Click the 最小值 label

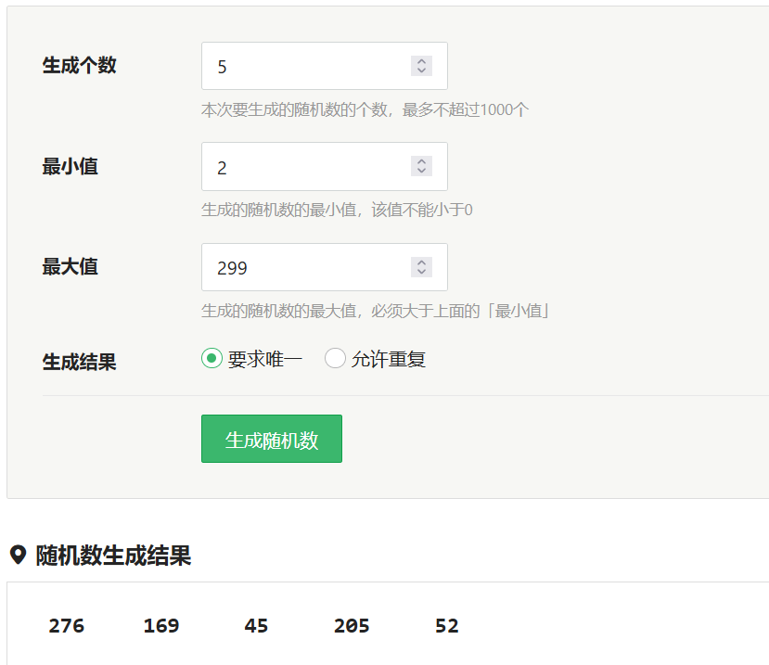tap(70, 166)
